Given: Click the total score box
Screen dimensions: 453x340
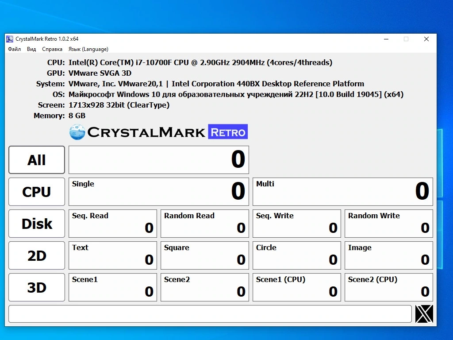Looking at the screenshot, I should click(159, 160).
